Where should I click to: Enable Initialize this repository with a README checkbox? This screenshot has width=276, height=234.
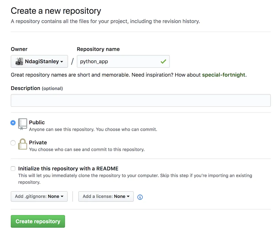[x=13, y=169]
